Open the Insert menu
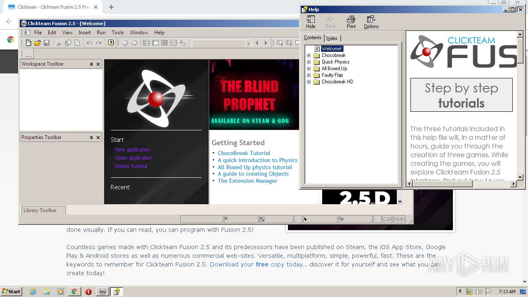 (x=85, y=33)
